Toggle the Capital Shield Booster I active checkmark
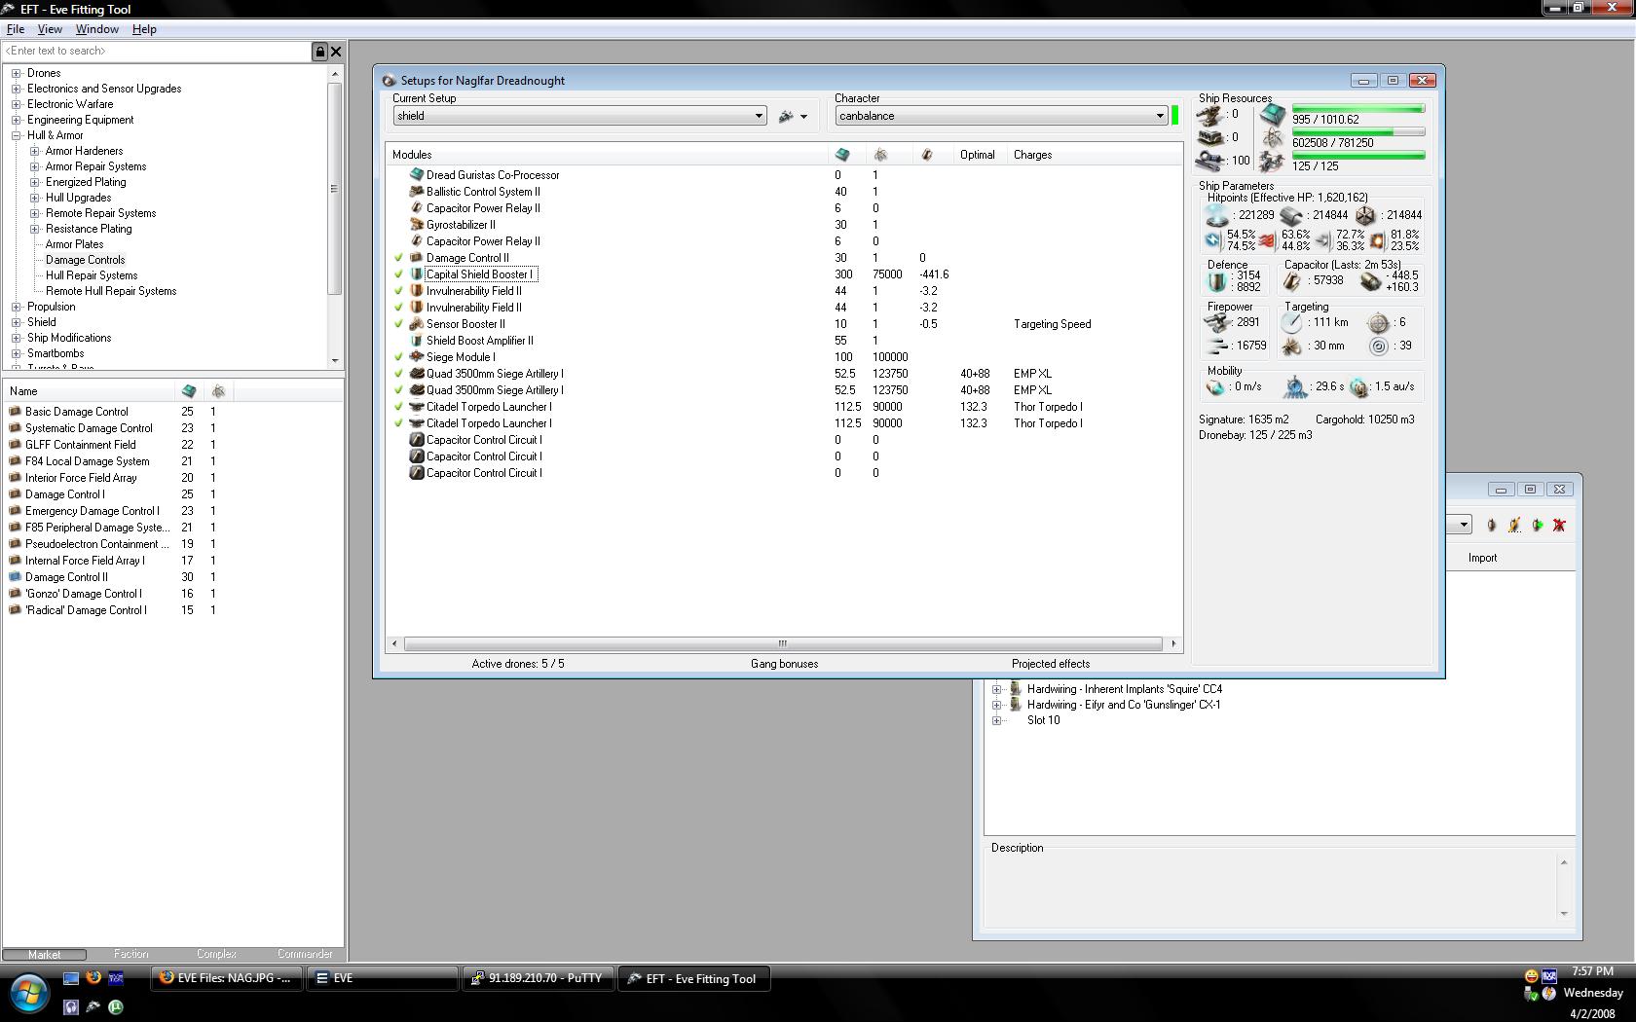 398,274
